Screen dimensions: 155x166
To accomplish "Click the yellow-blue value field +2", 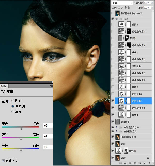I will [x=48, y=147].
